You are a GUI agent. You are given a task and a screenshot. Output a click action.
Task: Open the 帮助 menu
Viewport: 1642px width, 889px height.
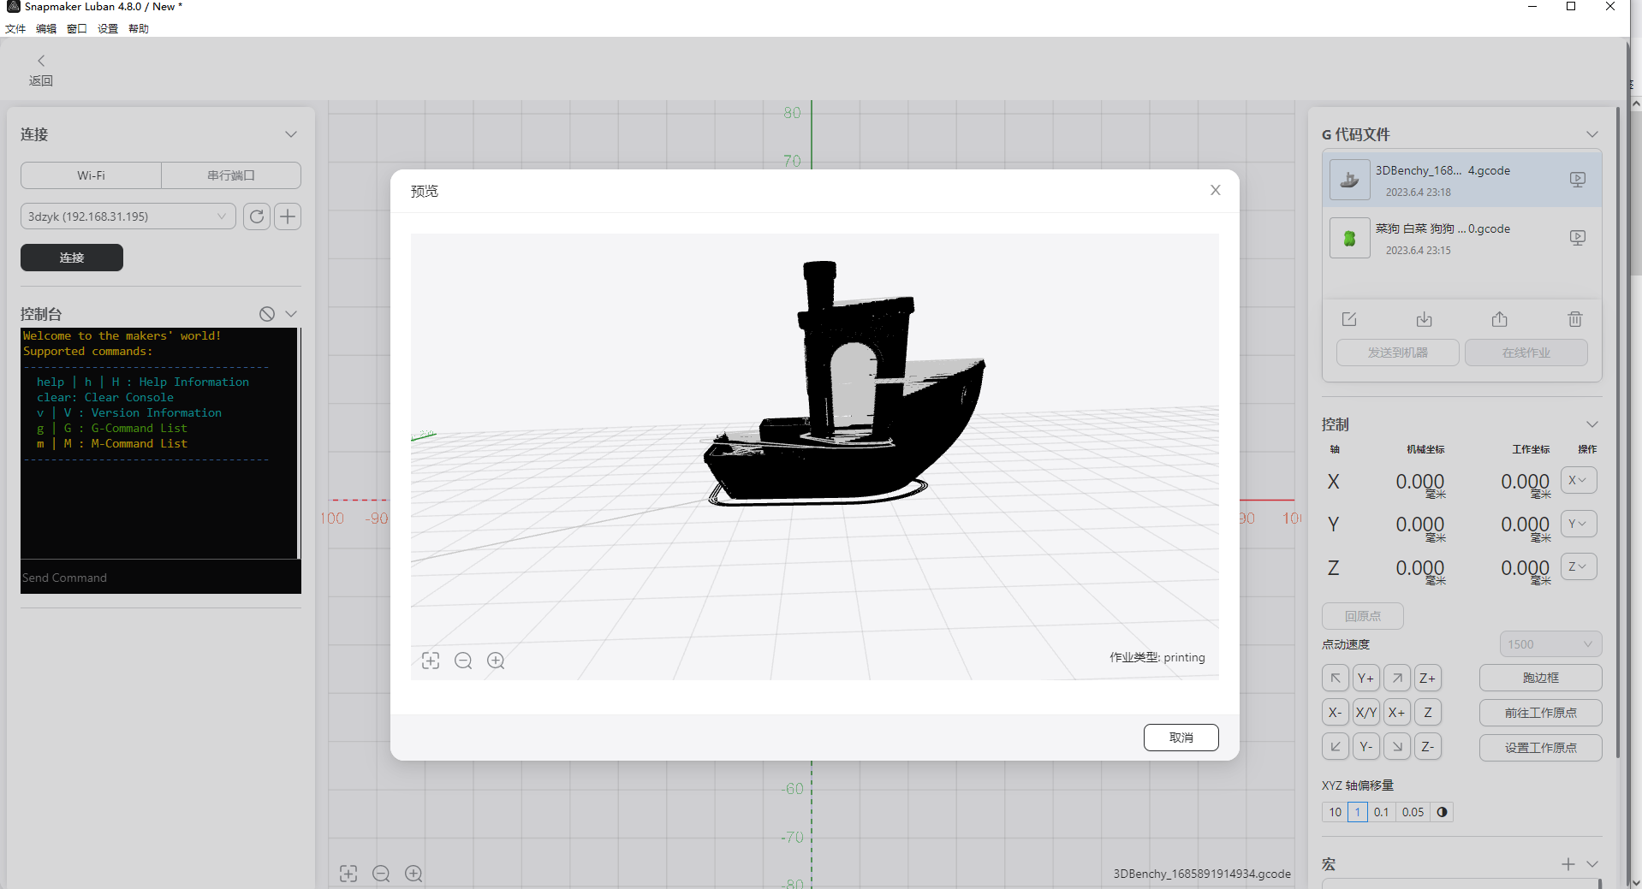pyautogui.click(x=139, y=28)
